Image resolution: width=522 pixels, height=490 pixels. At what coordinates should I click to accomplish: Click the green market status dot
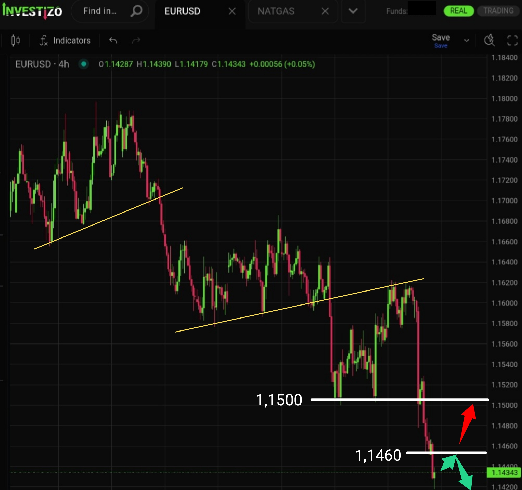pos(84,64)
